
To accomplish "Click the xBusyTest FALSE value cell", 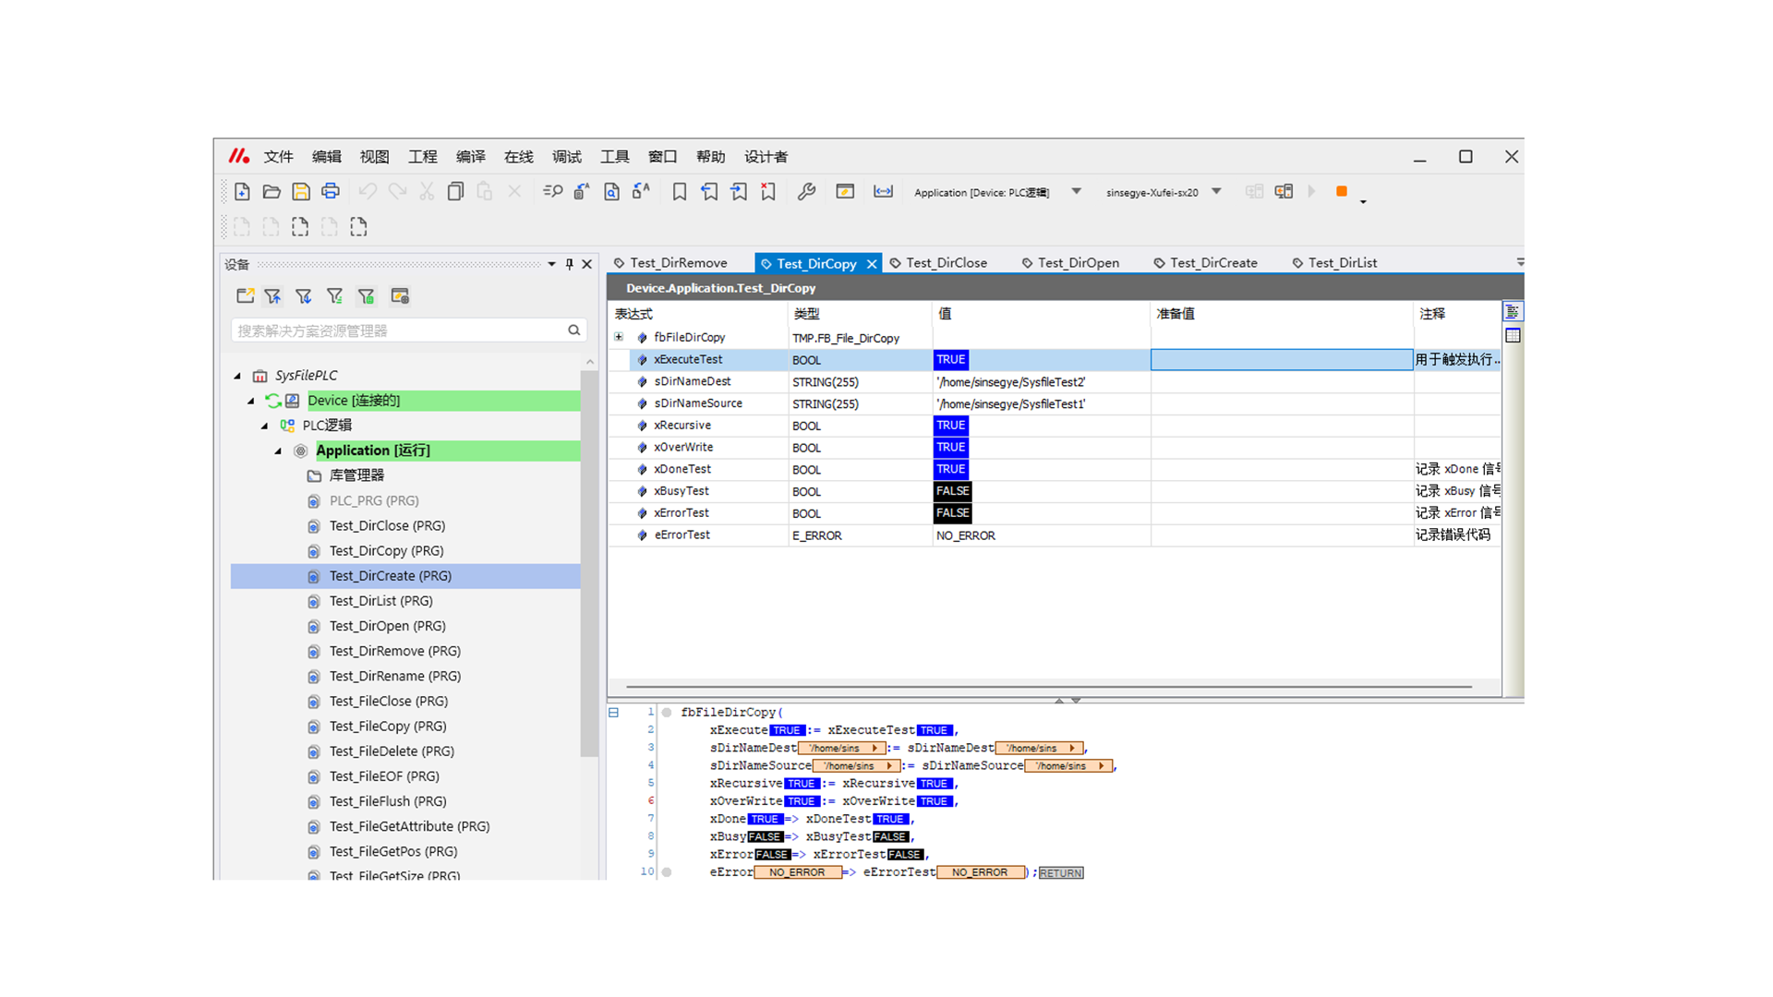I will tap(952, 491).
